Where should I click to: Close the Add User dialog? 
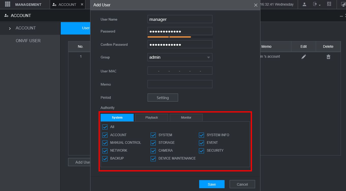pos(256,5)
